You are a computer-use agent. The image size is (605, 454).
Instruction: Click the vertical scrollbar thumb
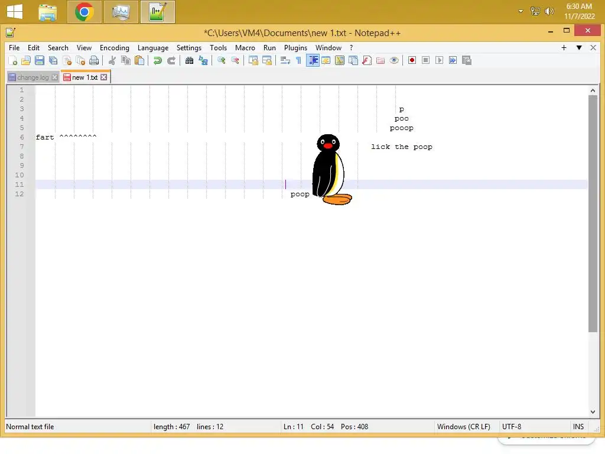[593, 213]
